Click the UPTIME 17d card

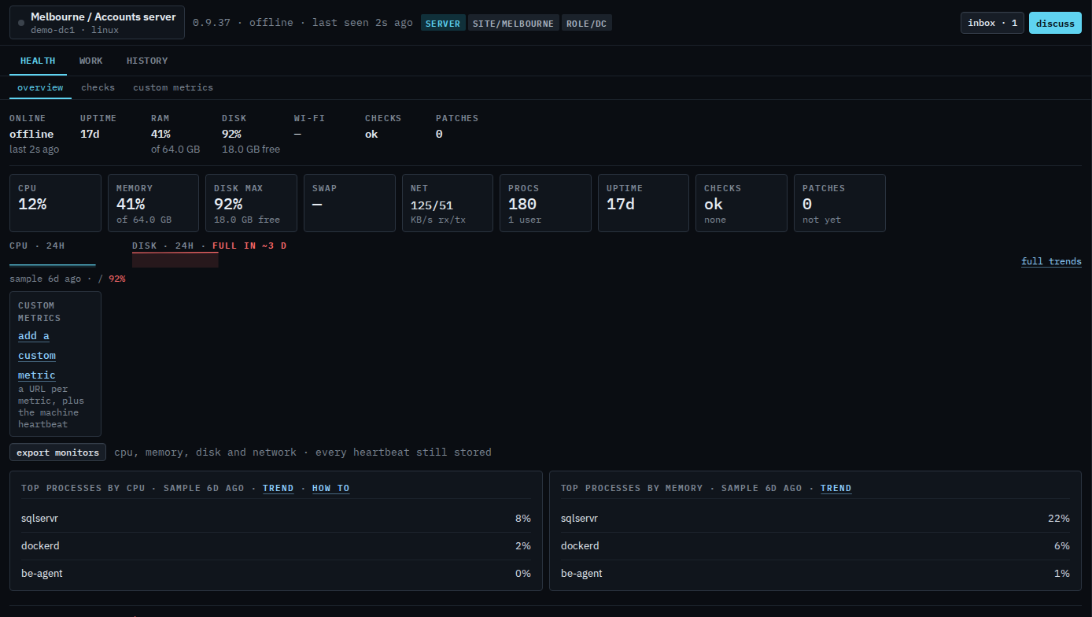pyautogui.click(x=644, y=203)
